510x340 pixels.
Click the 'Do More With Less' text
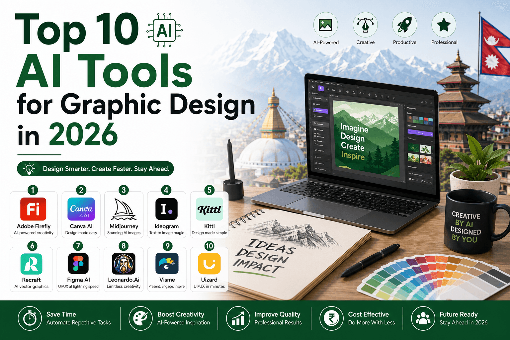tap(372, 323)
